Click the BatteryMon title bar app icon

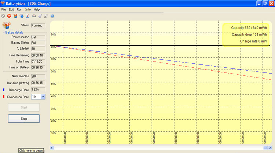tap(3, 3)
